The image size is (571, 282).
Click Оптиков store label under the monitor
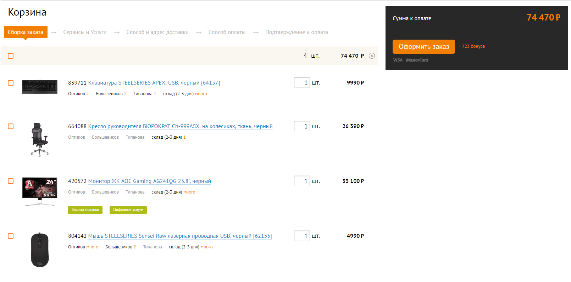click(77, 192)
